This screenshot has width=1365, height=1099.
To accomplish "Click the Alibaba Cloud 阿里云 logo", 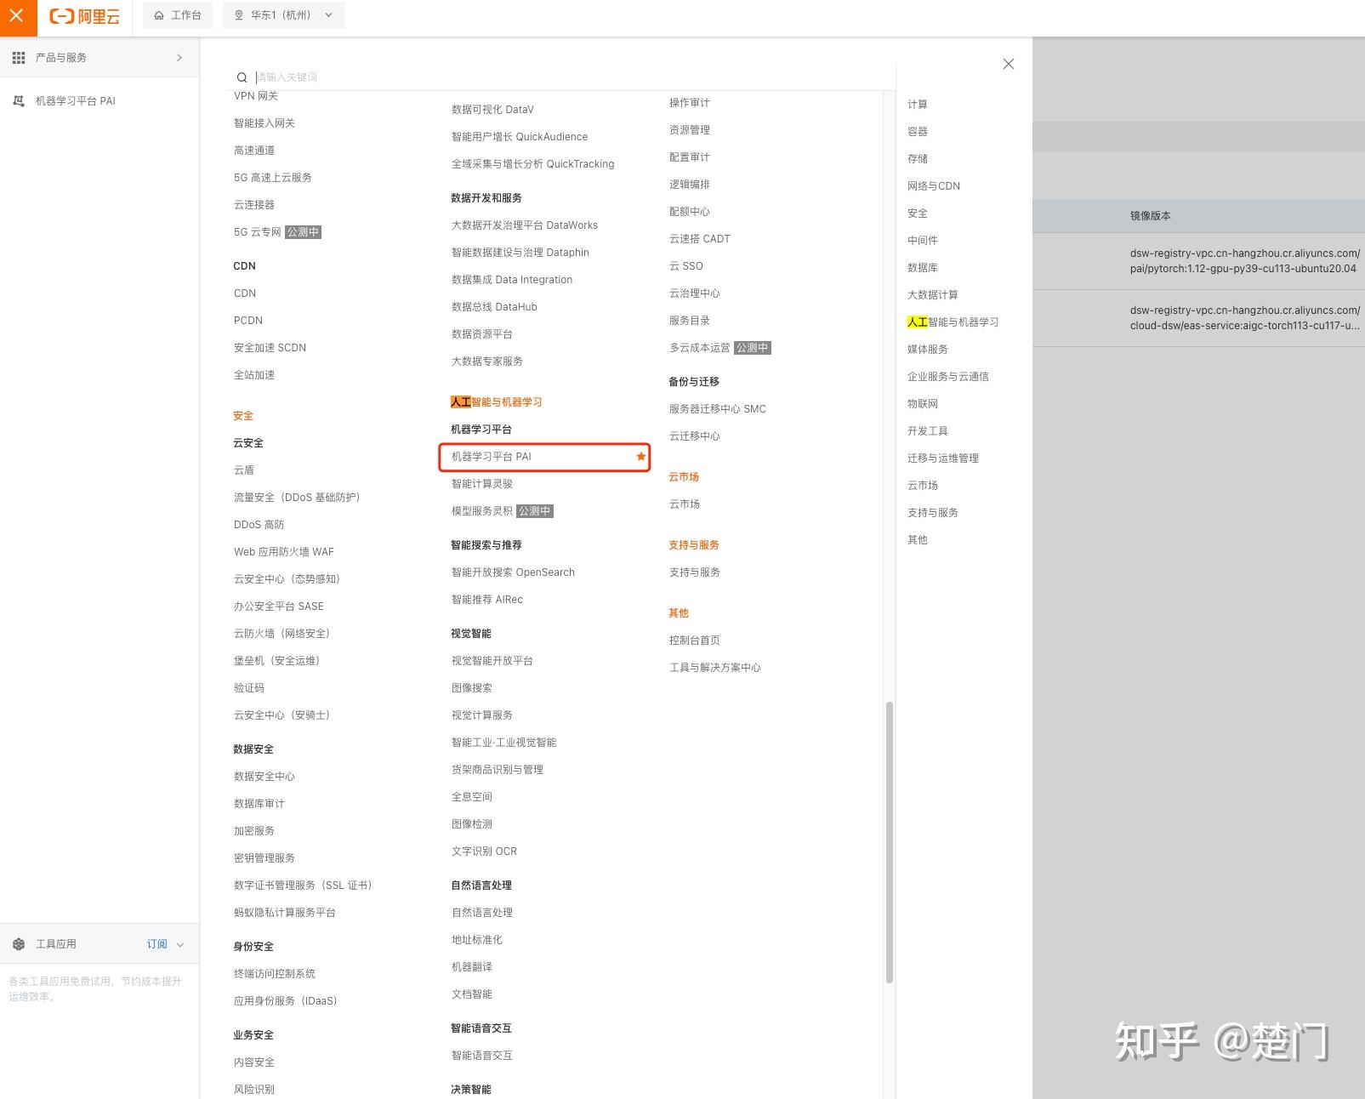I will click(x=84, y=16).
